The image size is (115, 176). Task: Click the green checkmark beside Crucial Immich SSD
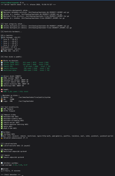click(x=2, y=82)
